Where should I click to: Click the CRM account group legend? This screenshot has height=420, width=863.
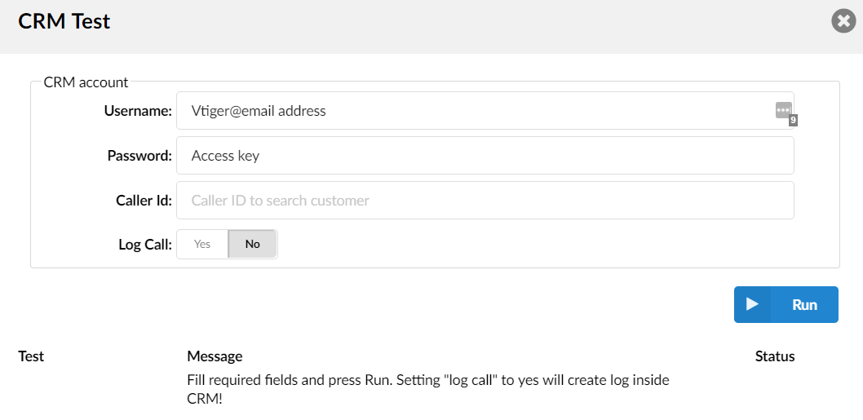coord(86,82)
